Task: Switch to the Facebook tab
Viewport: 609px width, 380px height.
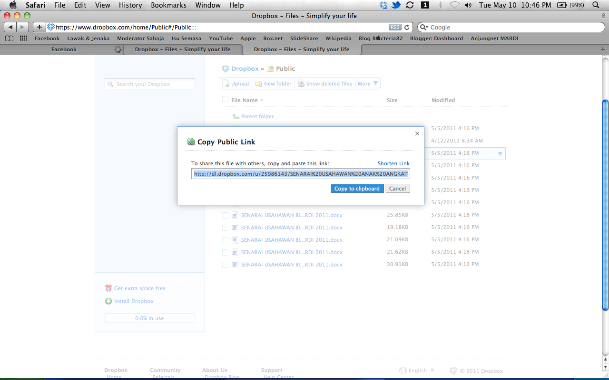Action: pyautogui.click(x=64, y=49)
